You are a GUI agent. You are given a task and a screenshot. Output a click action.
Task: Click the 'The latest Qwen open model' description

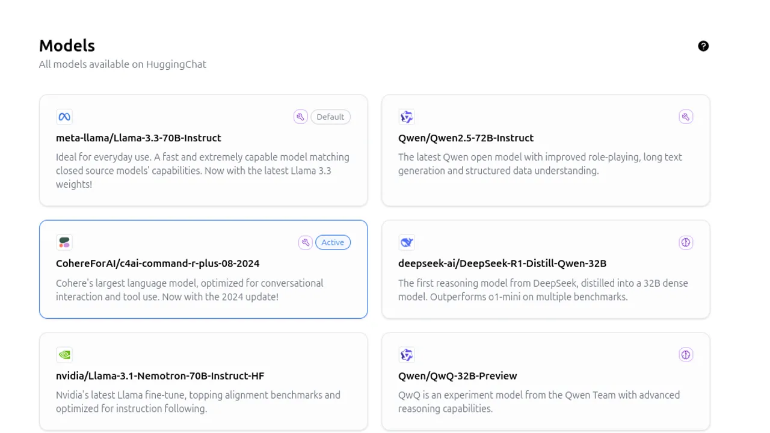(x=540, y=164)
